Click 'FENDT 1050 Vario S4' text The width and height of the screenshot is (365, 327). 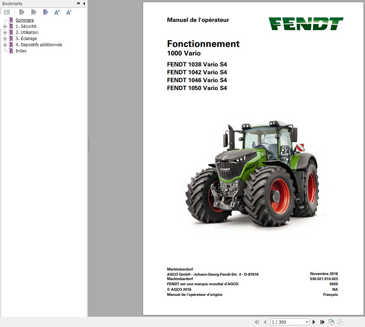197,88
